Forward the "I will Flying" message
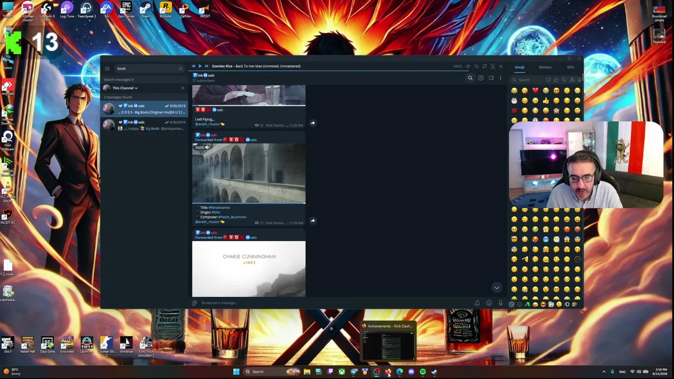Screen dimensions: 674x379 pyautogui.click(x=313, y=123)
